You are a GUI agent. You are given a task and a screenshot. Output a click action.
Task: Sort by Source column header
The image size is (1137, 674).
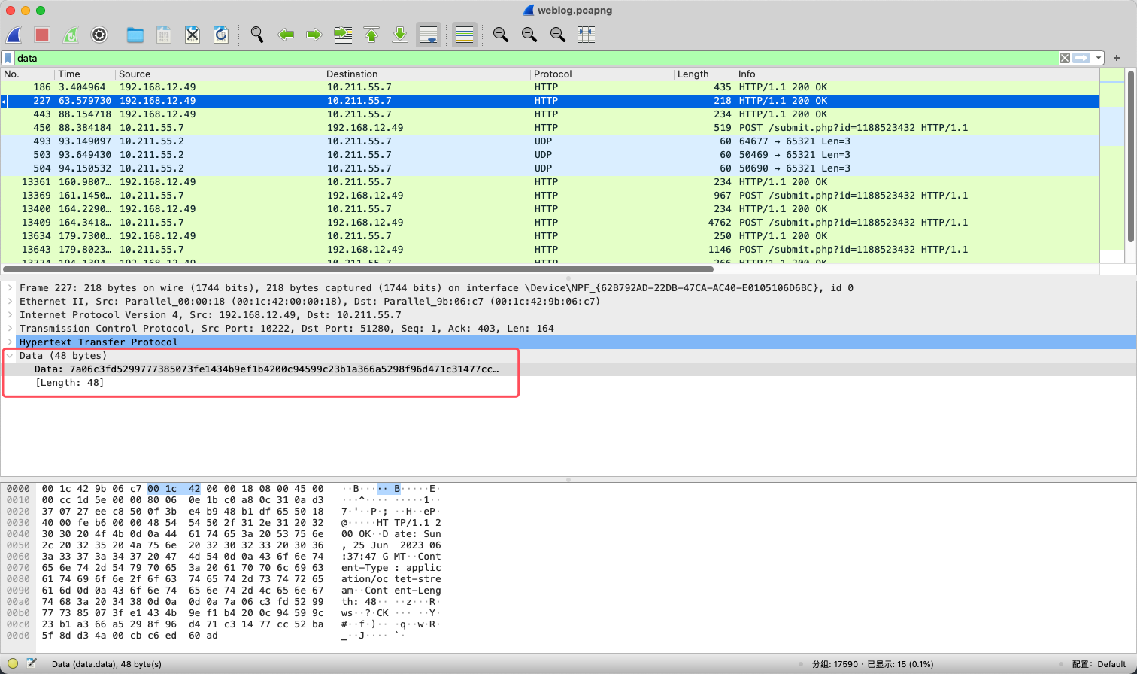[219, 74]
